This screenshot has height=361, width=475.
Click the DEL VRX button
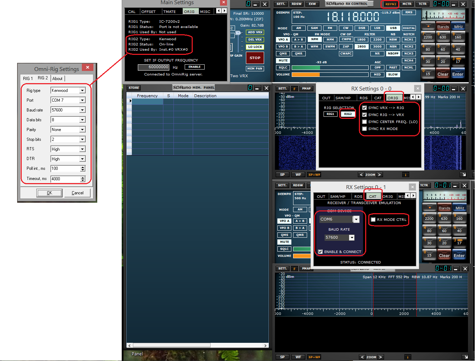tap(255, 39)
